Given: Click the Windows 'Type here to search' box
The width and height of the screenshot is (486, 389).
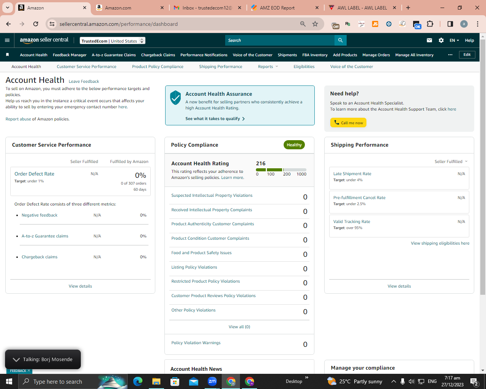Looking at the screenshot, I should (x=73, y=381).
